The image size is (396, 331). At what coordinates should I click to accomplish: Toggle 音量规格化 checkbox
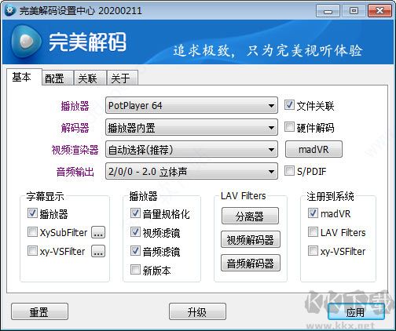(x=135, y=213)
